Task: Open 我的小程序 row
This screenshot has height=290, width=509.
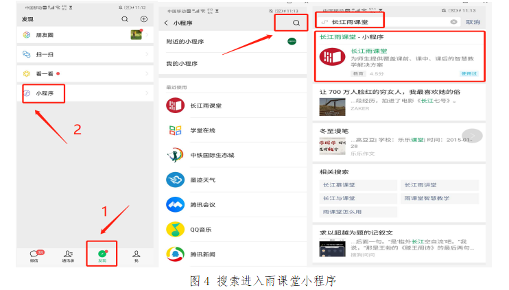Action: pos(233,64)
